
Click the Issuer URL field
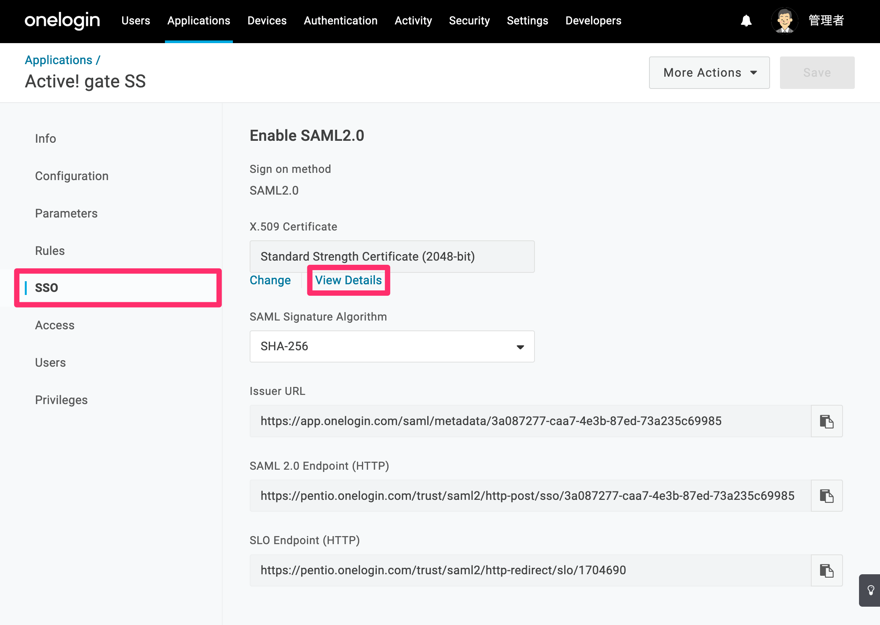(x=530, y=421)
